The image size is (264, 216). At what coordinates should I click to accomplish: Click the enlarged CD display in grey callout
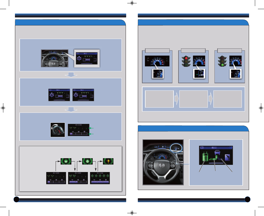pyautogui.click(x=87, y=58)
